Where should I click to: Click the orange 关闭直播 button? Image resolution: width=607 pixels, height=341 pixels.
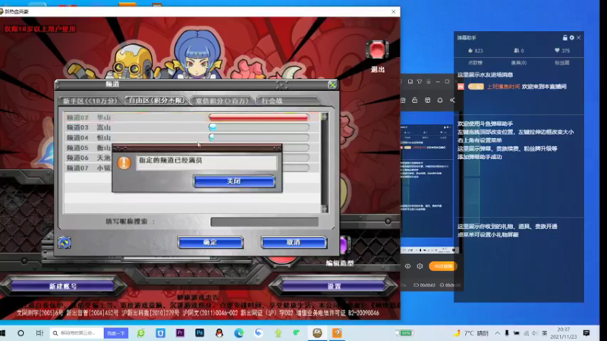[443, 266]
